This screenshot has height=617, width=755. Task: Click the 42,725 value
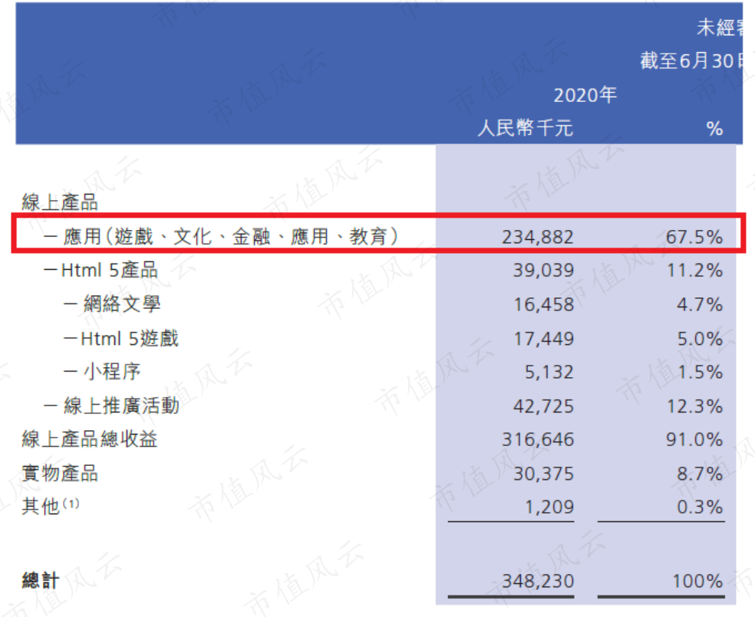pos(544,407)
